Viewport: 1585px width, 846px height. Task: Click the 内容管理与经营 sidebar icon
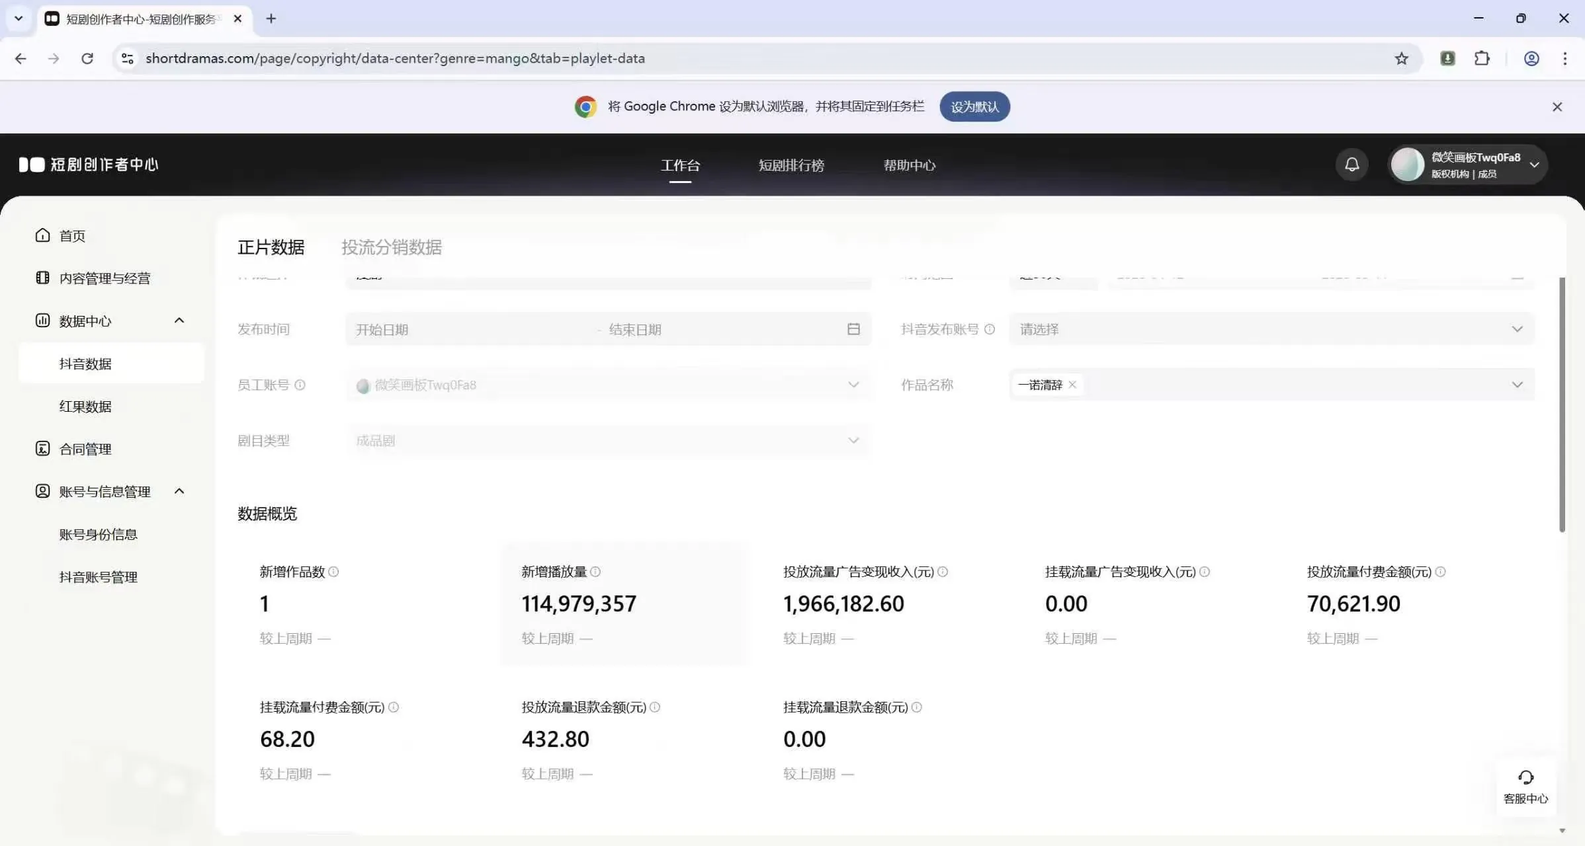[42, 278]
